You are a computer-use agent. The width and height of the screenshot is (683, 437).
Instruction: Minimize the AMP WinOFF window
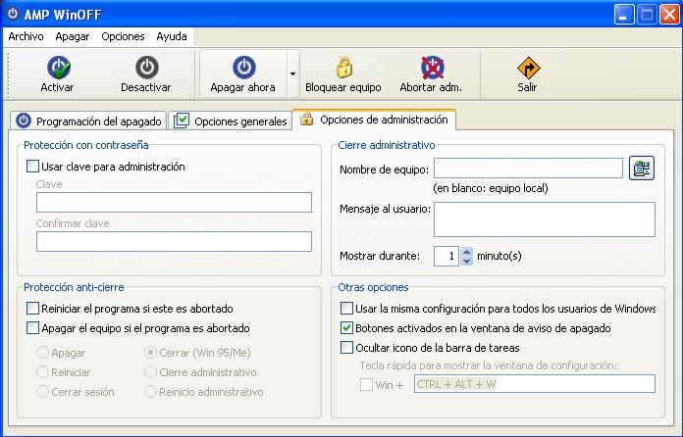[624, 15]
